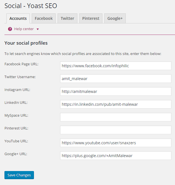Switch to the Facebook tab
Screen dimensions: 175x185
coord(44,18)
